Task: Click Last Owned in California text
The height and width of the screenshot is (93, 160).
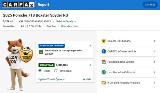Action: coord(121,72)
